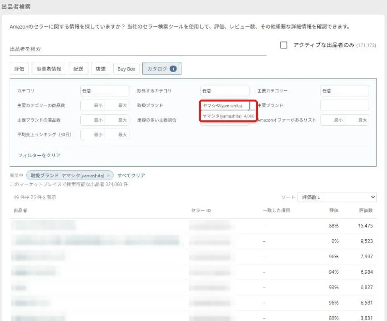Select the row with 6,581 ratings
The width and height of the screenshot is (387, 321).
pyautogui.click(x=193, y=303)
